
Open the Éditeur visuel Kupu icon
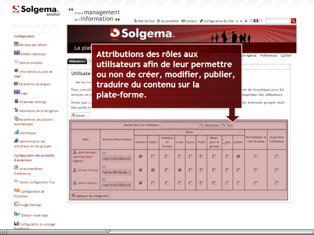point(17,214)
